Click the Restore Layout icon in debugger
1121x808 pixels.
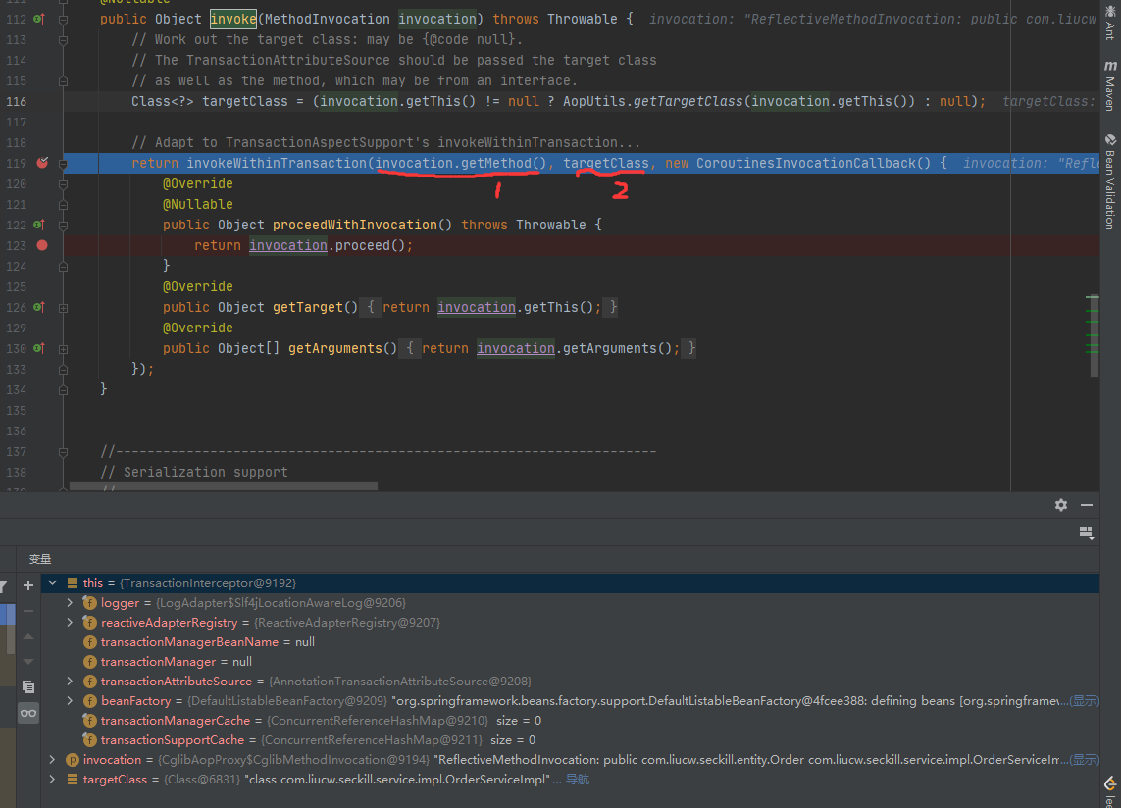click(x=1086, y=532)
